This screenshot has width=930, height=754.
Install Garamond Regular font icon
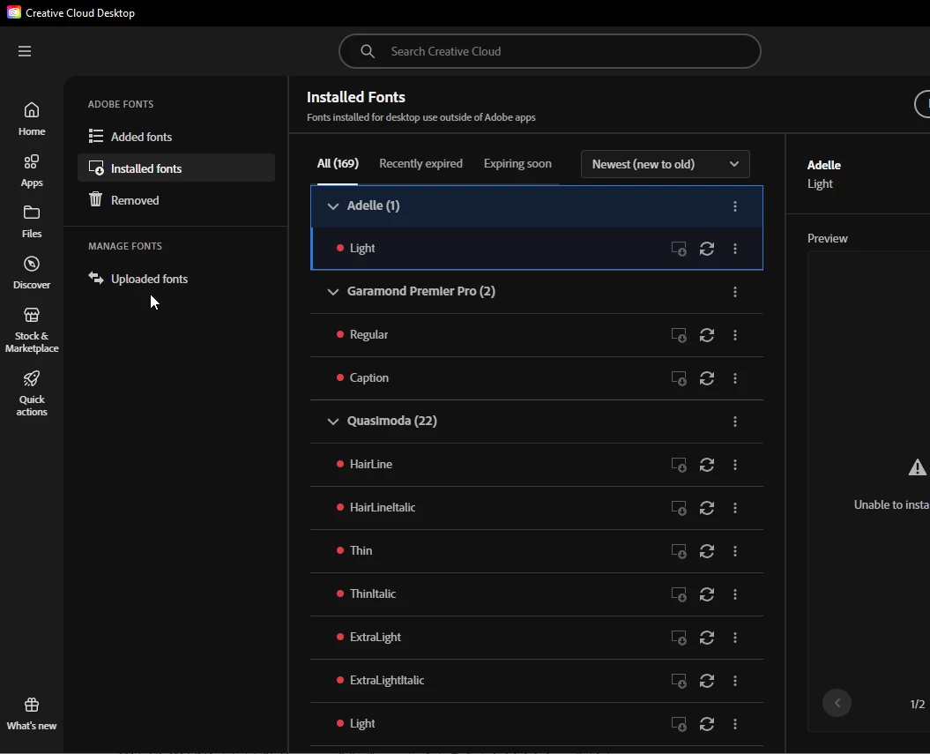[679, 335]
